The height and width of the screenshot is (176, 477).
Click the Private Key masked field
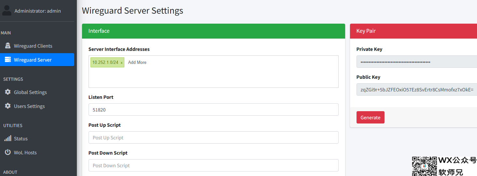(x=417, y=62)
